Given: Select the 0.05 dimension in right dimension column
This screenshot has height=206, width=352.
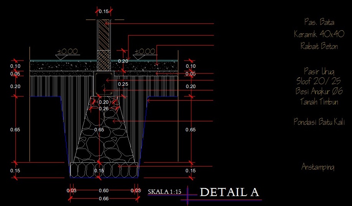Looking at the screenshot, I should [x=191, y=74].
